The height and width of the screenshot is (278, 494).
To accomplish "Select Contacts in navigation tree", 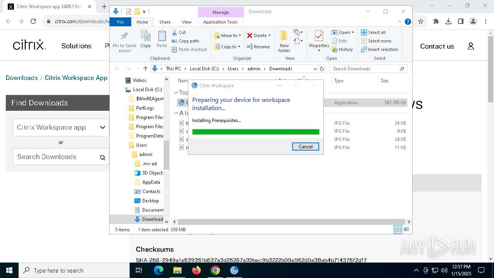I will [151, 192].
